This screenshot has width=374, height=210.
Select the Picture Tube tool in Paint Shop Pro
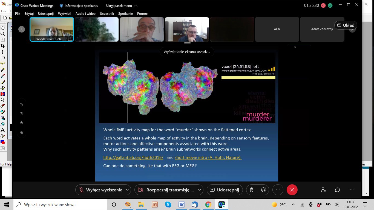click(x=3, y=112)
